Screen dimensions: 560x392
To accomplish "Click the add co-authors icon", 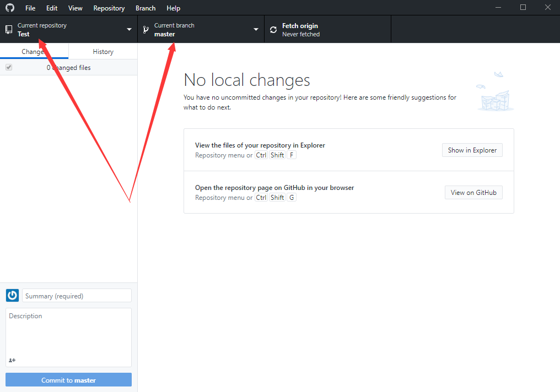I will coord(12,360).
